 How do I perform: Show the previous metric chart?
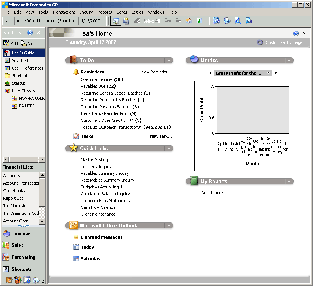point(210,73)
